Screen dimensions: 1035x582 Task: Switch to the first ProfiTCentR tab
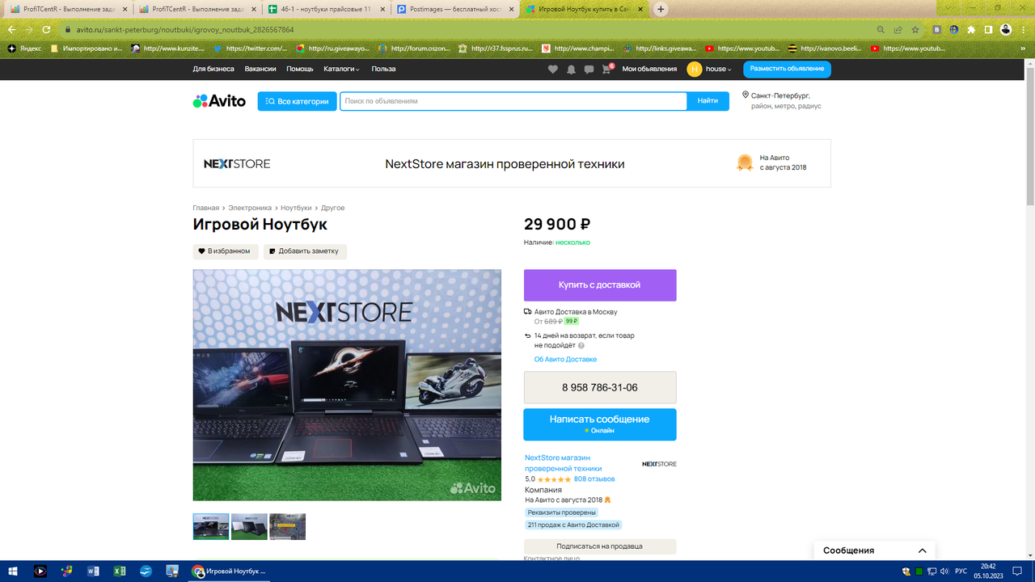click(69, 10)
